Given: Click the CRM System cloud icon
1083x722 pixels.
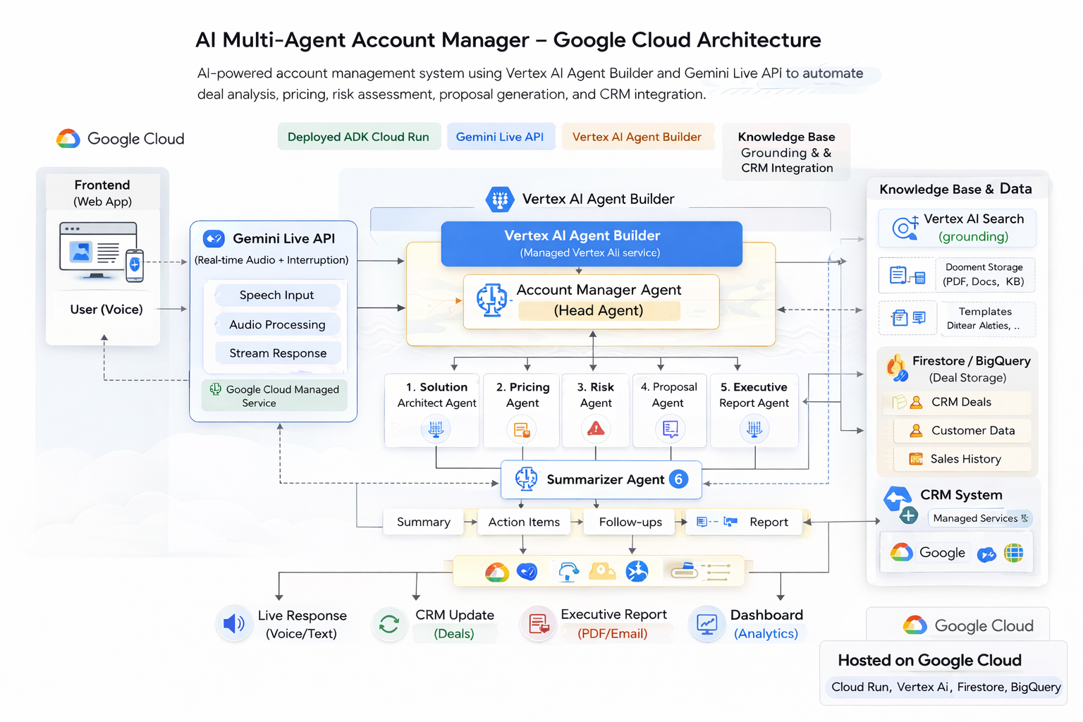Looking at the screenshot, I should pos(898,498).
